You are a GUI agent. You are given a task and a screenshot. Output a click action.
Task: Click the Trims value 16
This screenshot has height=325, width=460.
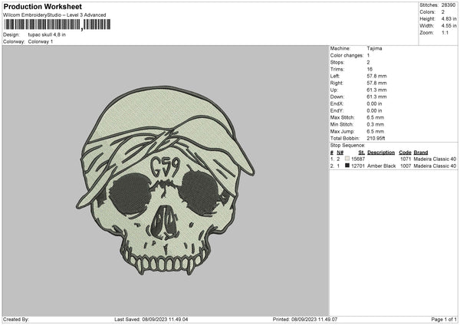(370, 69)
